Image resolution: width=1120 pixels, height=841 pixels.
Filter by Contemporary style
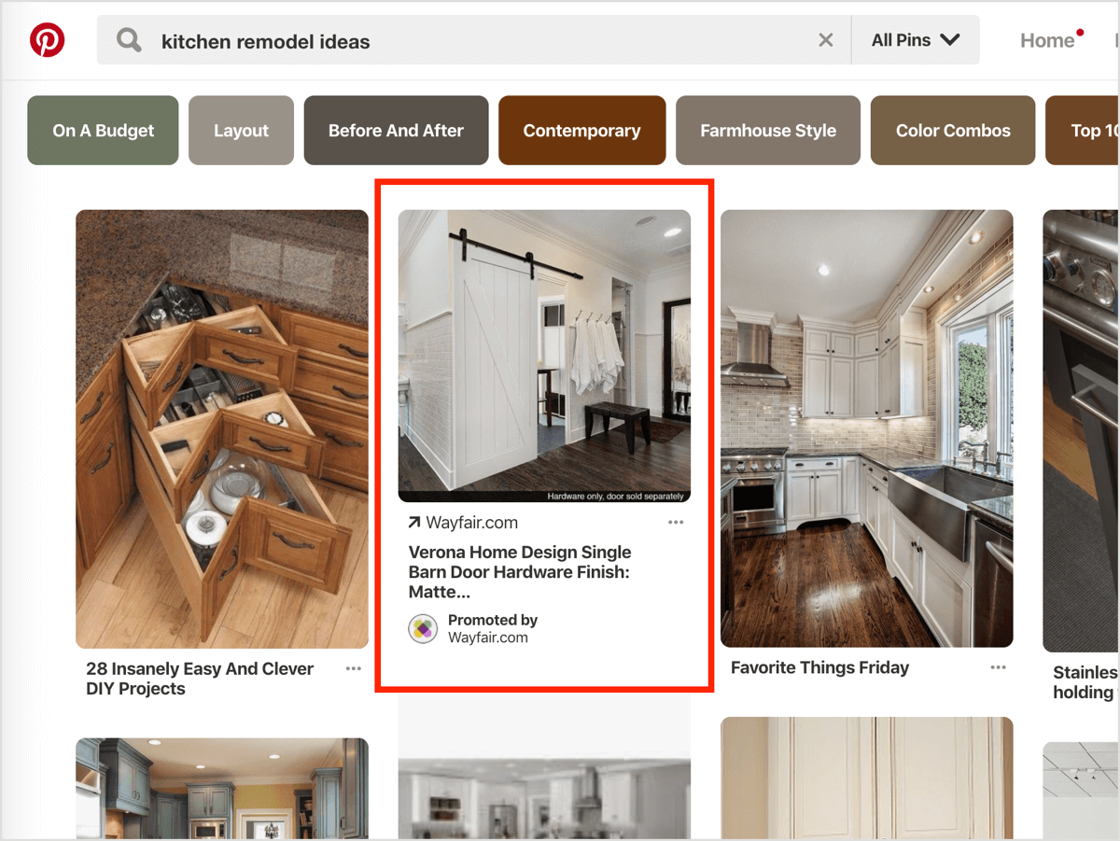(x=581, y=131)
